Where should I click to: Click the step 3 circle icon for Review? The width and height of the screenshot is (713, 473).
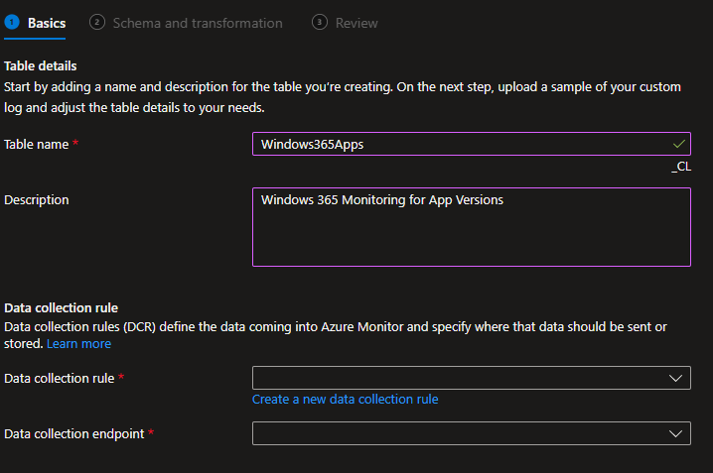click(x=319, y=22)
